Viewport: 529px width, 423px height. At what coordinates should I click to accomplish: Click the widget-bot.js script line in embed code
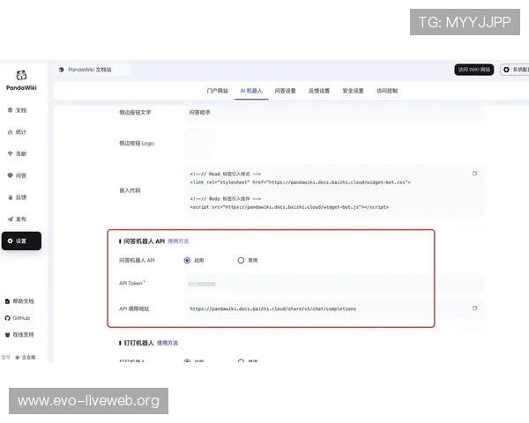click(289, 207)
